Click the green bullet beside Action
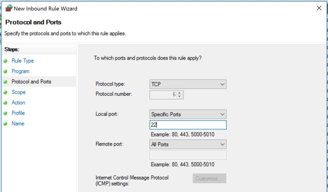Image resolution: width=328 pixels, height=192 pixels. click(5, 103)
